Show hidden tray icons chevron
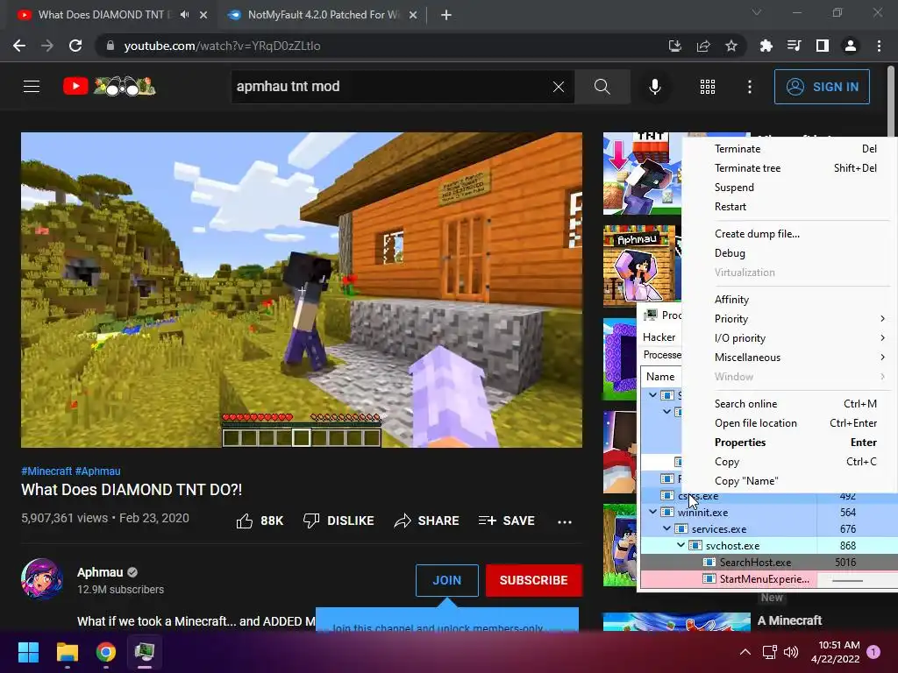 745,652
